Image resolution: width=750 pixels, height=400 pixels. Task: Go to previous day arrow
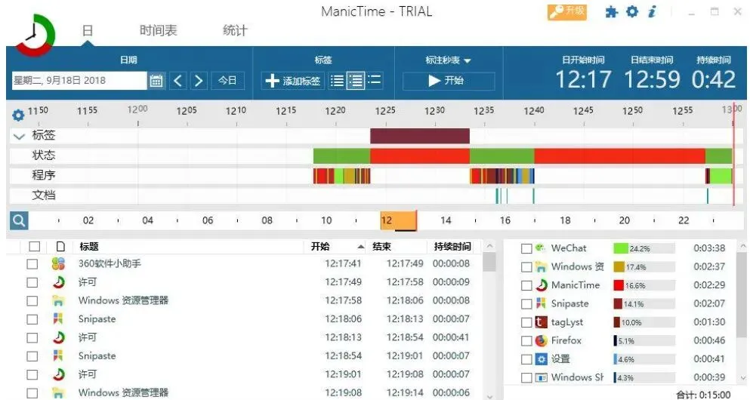[x=178, y=80]
